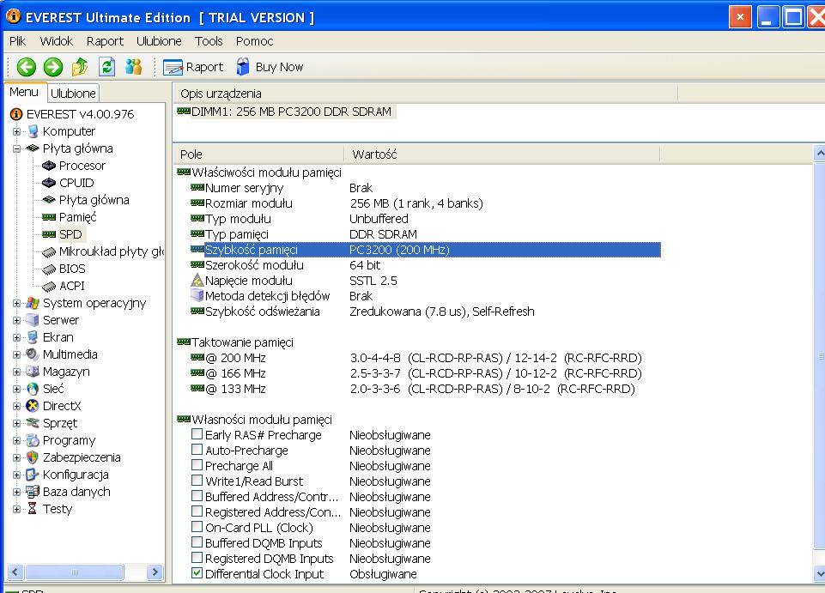Expand the Serwer node
The height and width of the screenshot is (593, 825).
coord(16,320)
